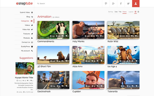Viewport: 154px width, 96px height.
Task: Open Contact Us menu item
Action: [26, 42]
